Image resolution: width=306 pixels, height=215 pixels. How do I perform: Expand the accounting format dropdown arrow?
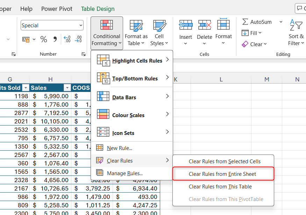coord(34,40)
